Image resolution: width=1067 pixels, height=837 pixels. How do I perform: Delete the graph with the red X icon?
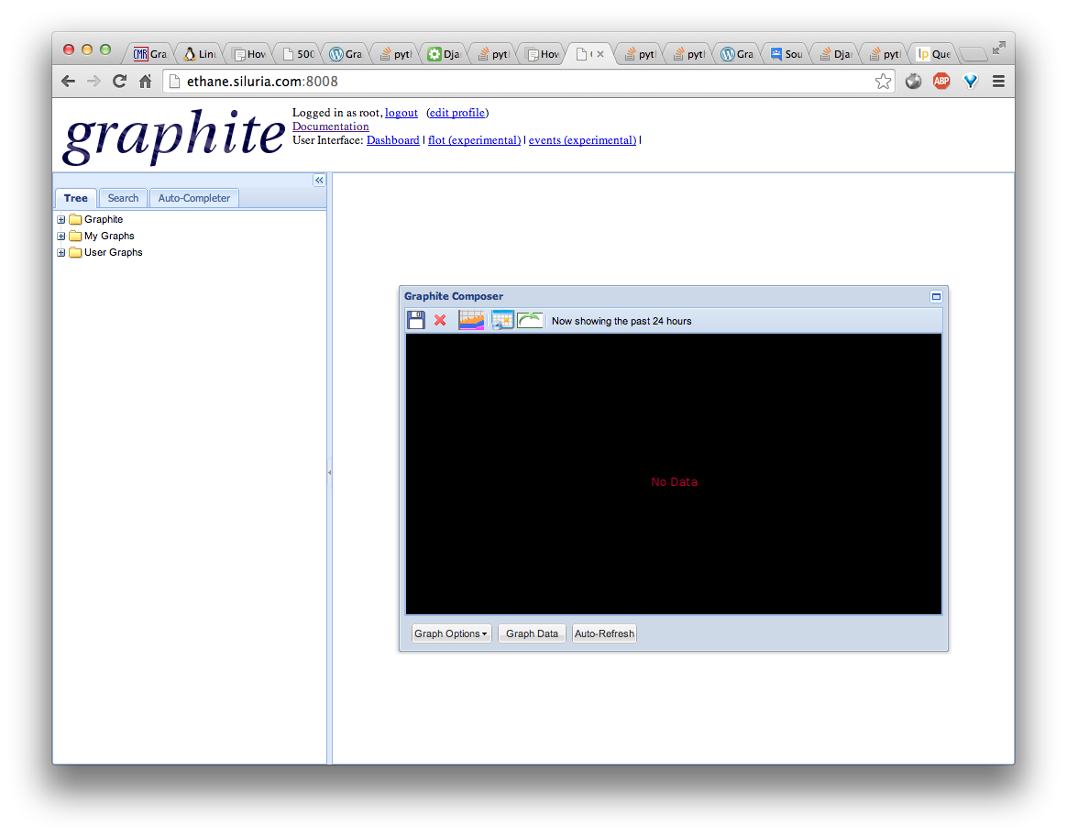tap(440, 320)
